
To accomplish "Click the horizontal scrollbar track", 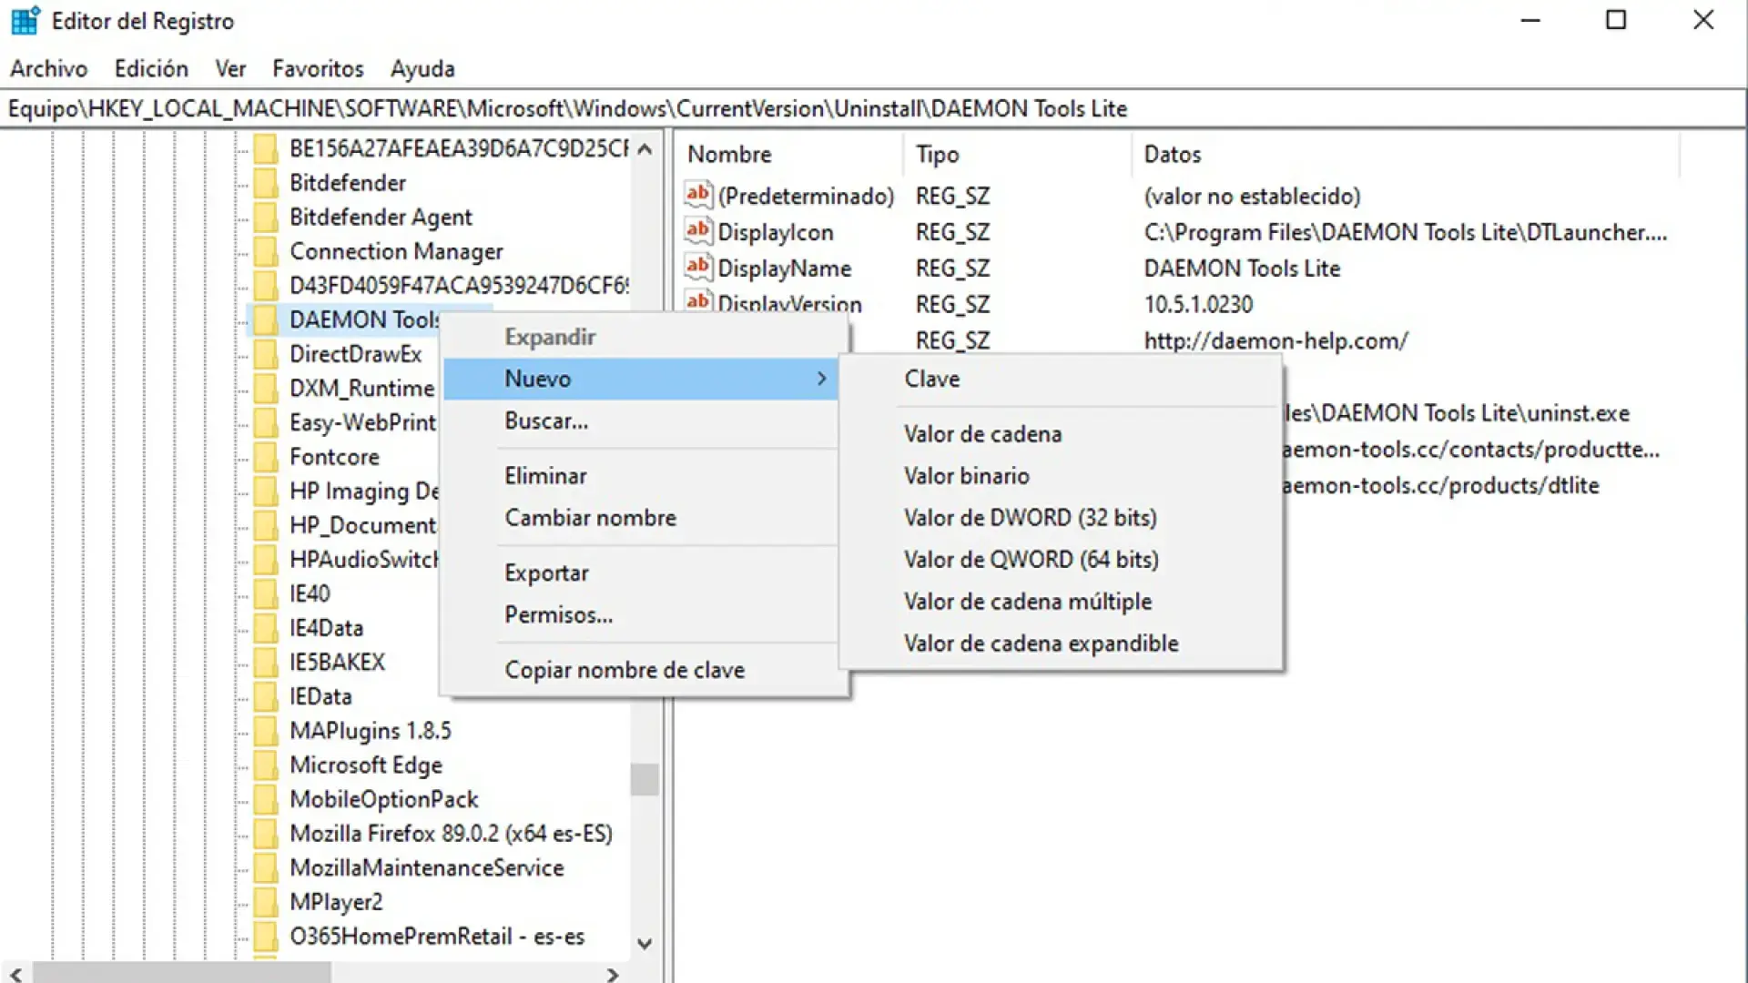I will click(182, 975).
